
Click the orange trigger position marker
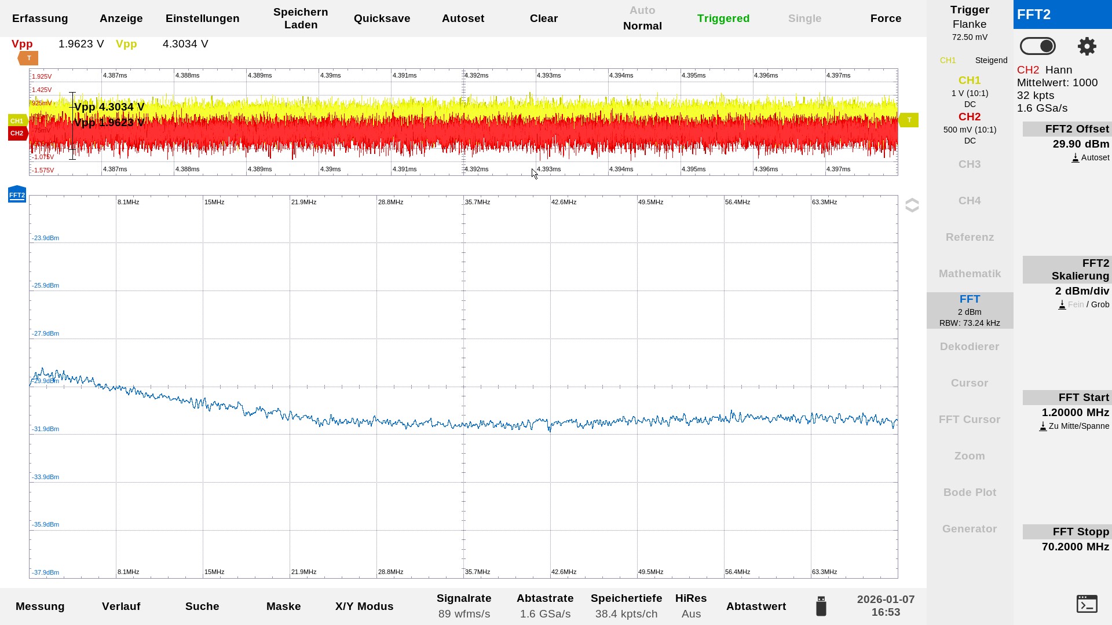click(28, 58)
